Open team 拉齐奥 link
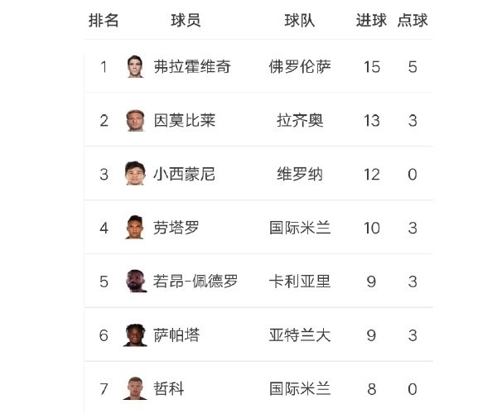Image resolution: width=497 pixels, height=414 pixels. pos(300,121)
